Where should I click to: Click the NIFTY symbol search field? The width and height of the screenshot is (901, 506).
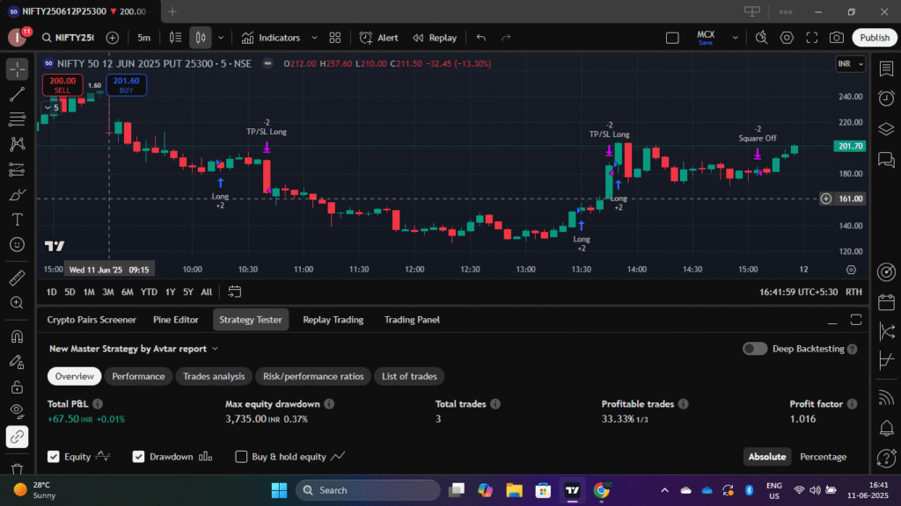(x=68, y=38)
